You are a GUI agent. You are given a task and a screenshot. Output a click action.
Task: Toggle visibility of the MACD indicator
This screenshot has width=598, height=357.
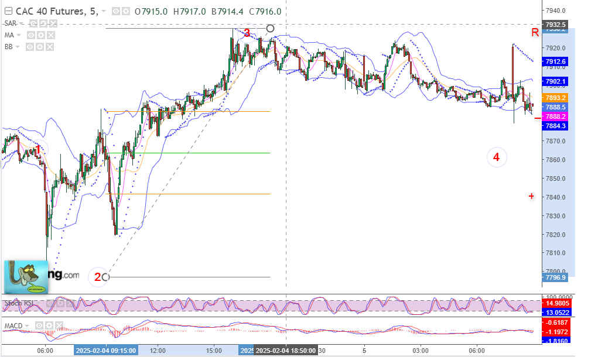coord(39,326)
